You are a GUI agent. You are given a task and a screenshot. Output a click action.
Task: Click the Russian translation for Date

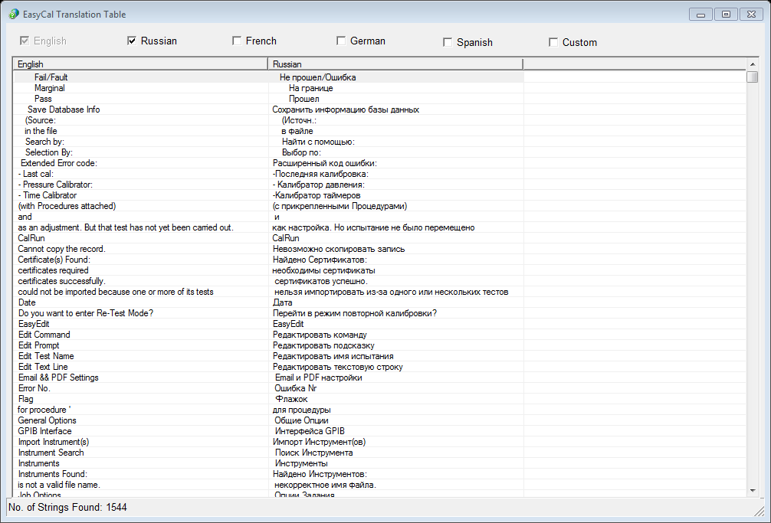(x=283, y=302)
